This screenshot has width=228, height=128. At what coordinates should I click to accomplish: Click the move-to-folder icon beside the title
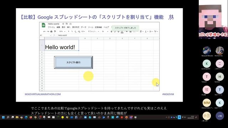point(67,24)
